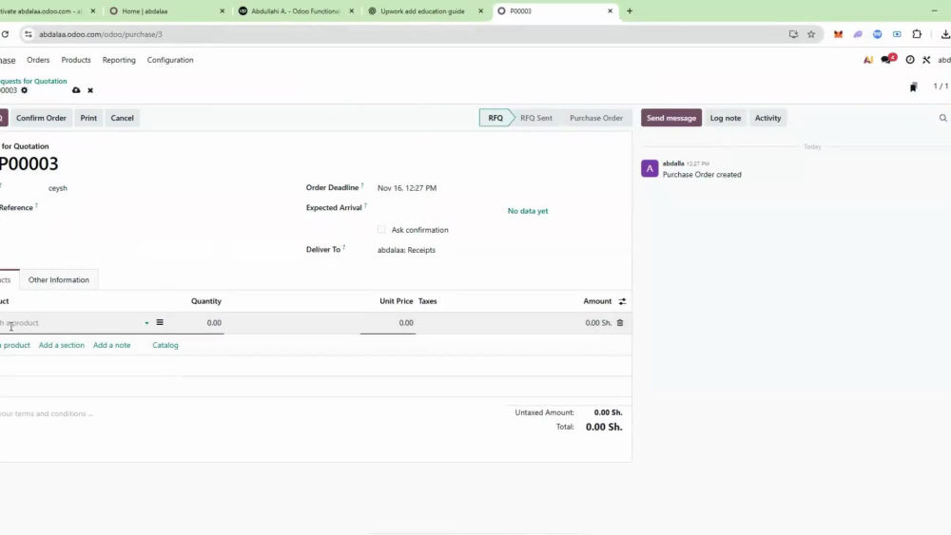The width and height of the screenshot is (951, 535).
Task: Open the Products menu
Action: click(76, 60)
